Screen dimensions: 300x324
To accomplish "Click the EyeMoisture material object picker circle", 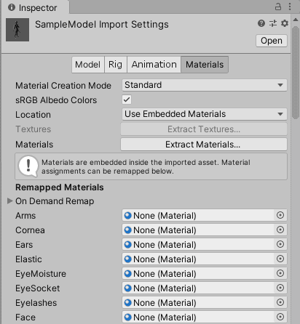I will pos(280,273).
